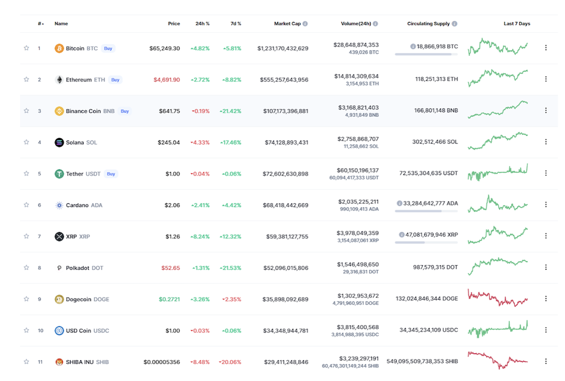
Task: Show Polkadot row more-options menu
Action: (546, 267)
